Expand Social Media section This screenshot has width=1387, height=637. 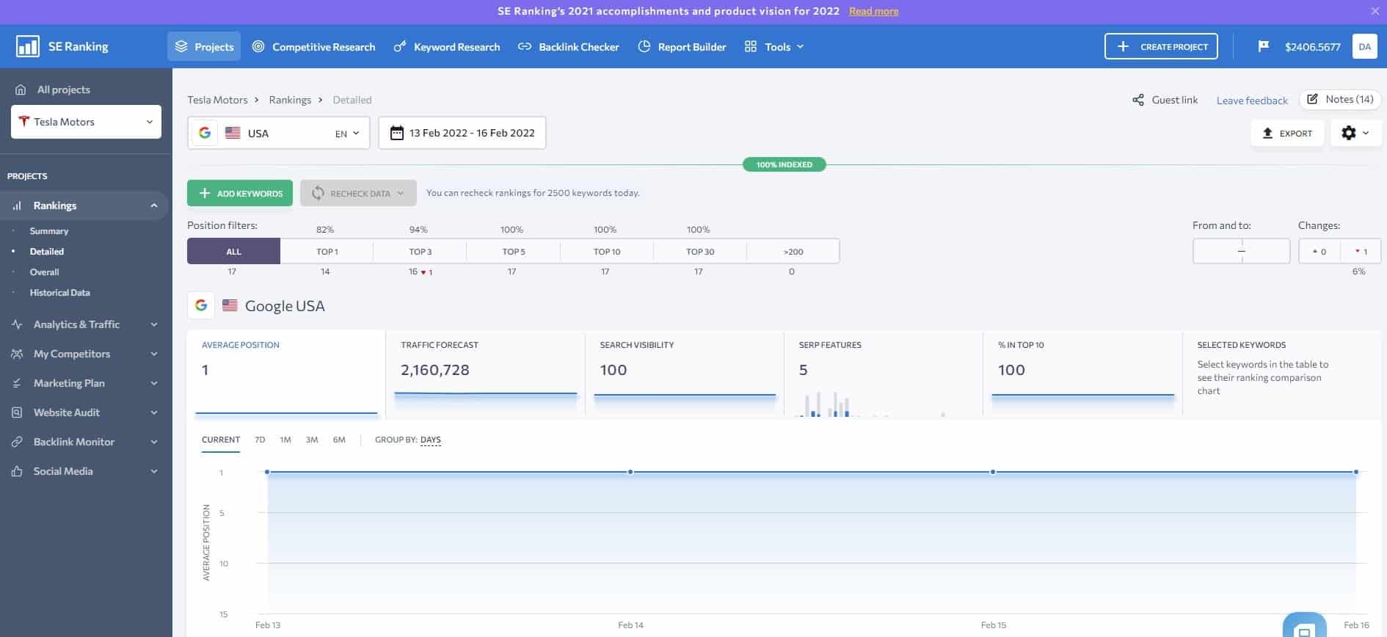[x=84, y=471]
